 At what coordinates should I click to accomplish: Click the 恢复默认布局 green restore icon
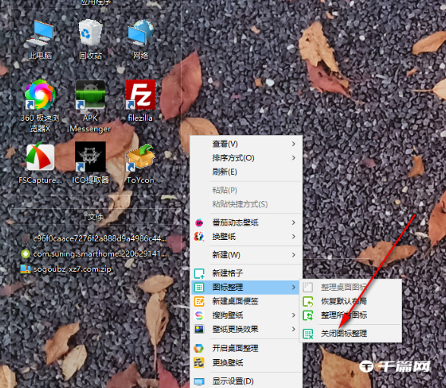308,301
